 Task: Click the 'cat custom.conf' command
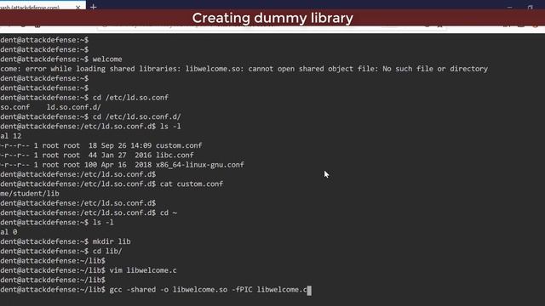[192, 184]
